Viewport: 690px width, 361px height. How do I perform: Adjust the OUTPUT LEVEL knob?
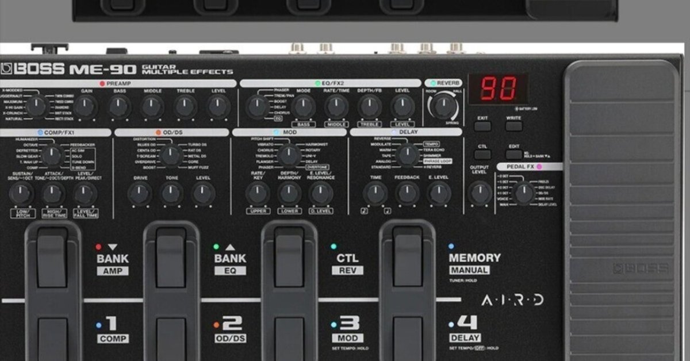point(480,194)
